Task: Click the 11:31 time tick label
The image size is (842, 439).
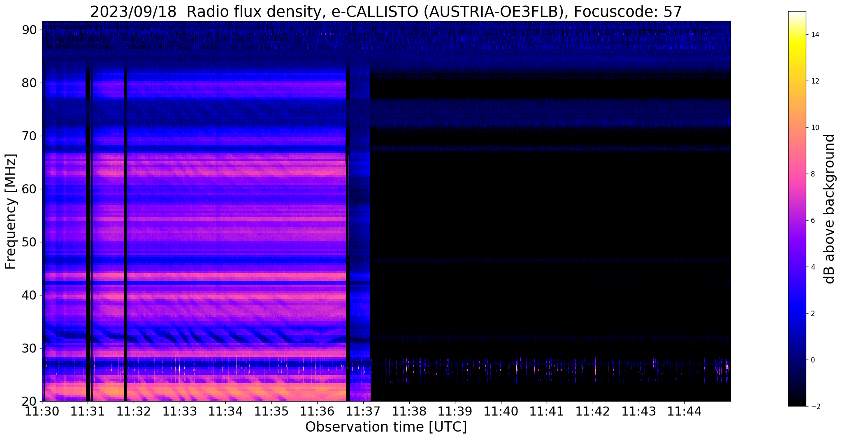Action: 88,411
